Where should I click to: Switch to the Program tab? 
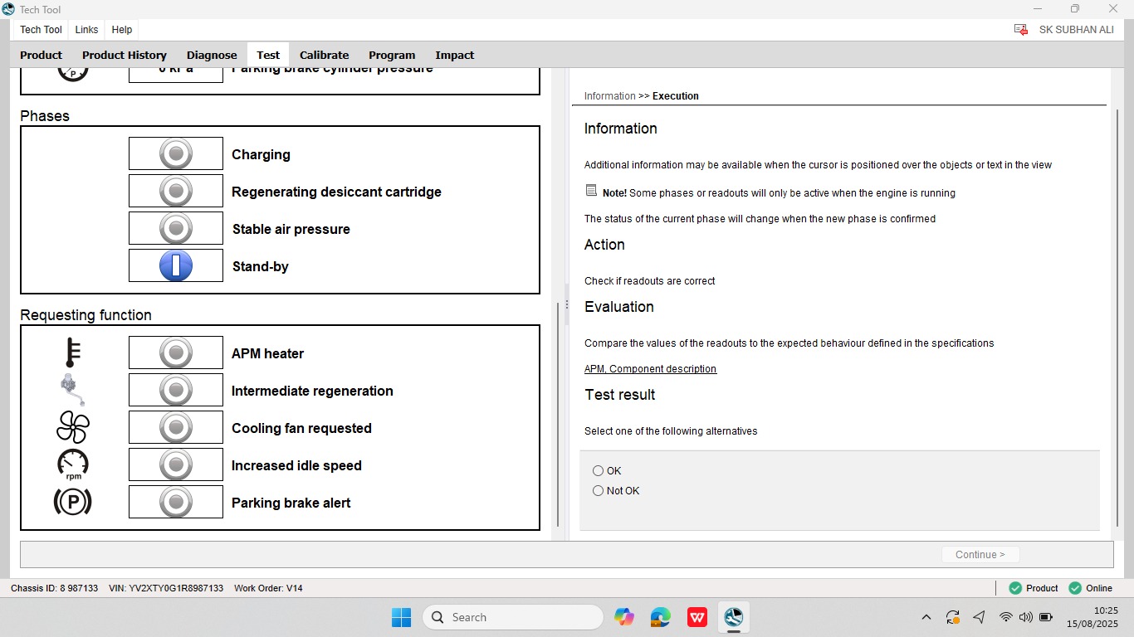click(x=392, y=55)
